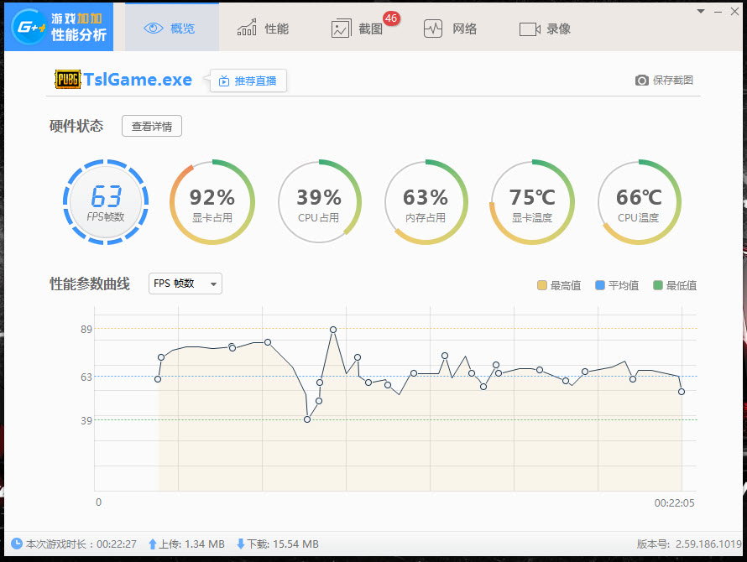
Task: Toggle the 最低值 legend item
Action: (674, 285)
